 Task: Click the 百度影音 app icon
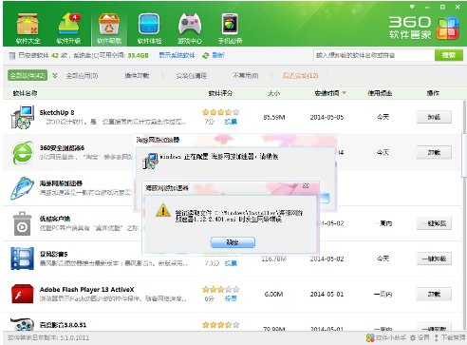point(22,324)
